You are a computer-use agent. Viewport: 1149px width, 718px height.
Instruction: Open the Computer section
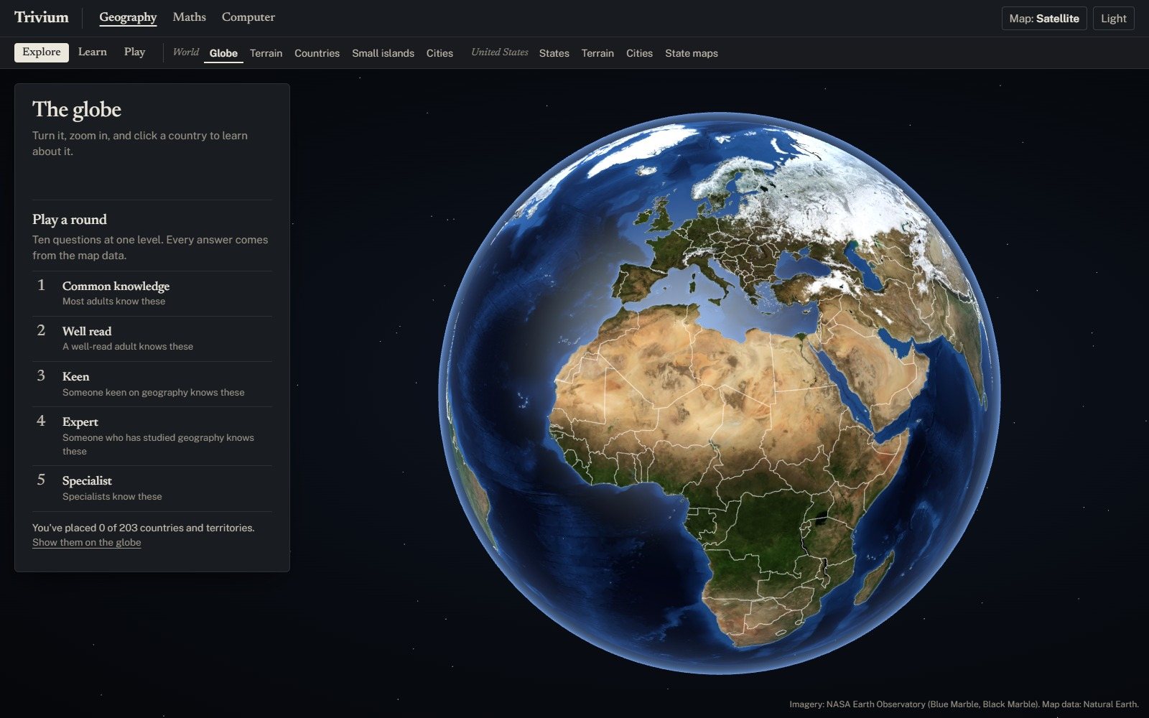click(x=248, y=17)
